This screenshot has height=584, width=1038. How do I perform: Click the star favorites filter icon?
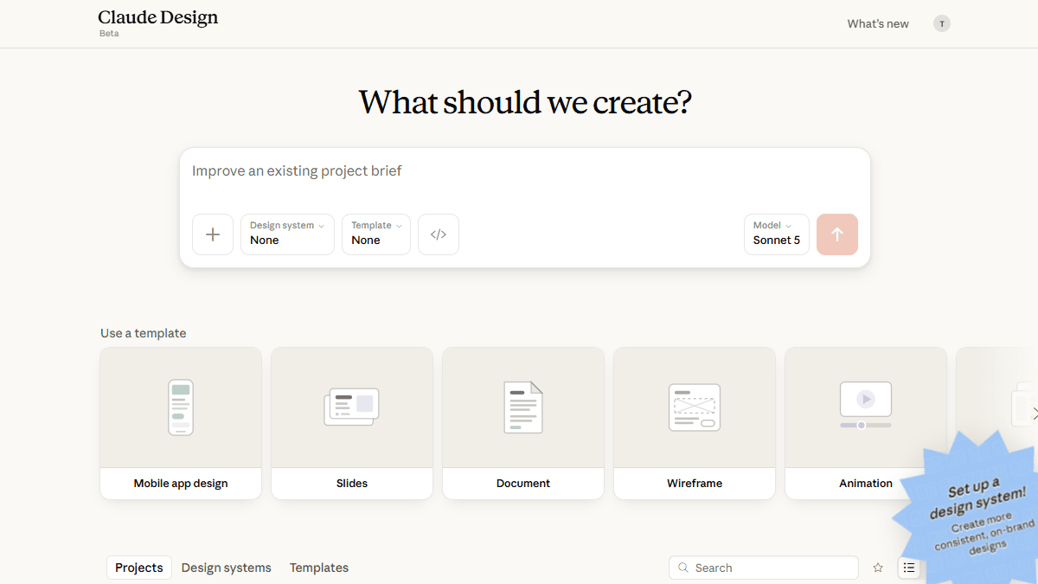click(878, 568)
